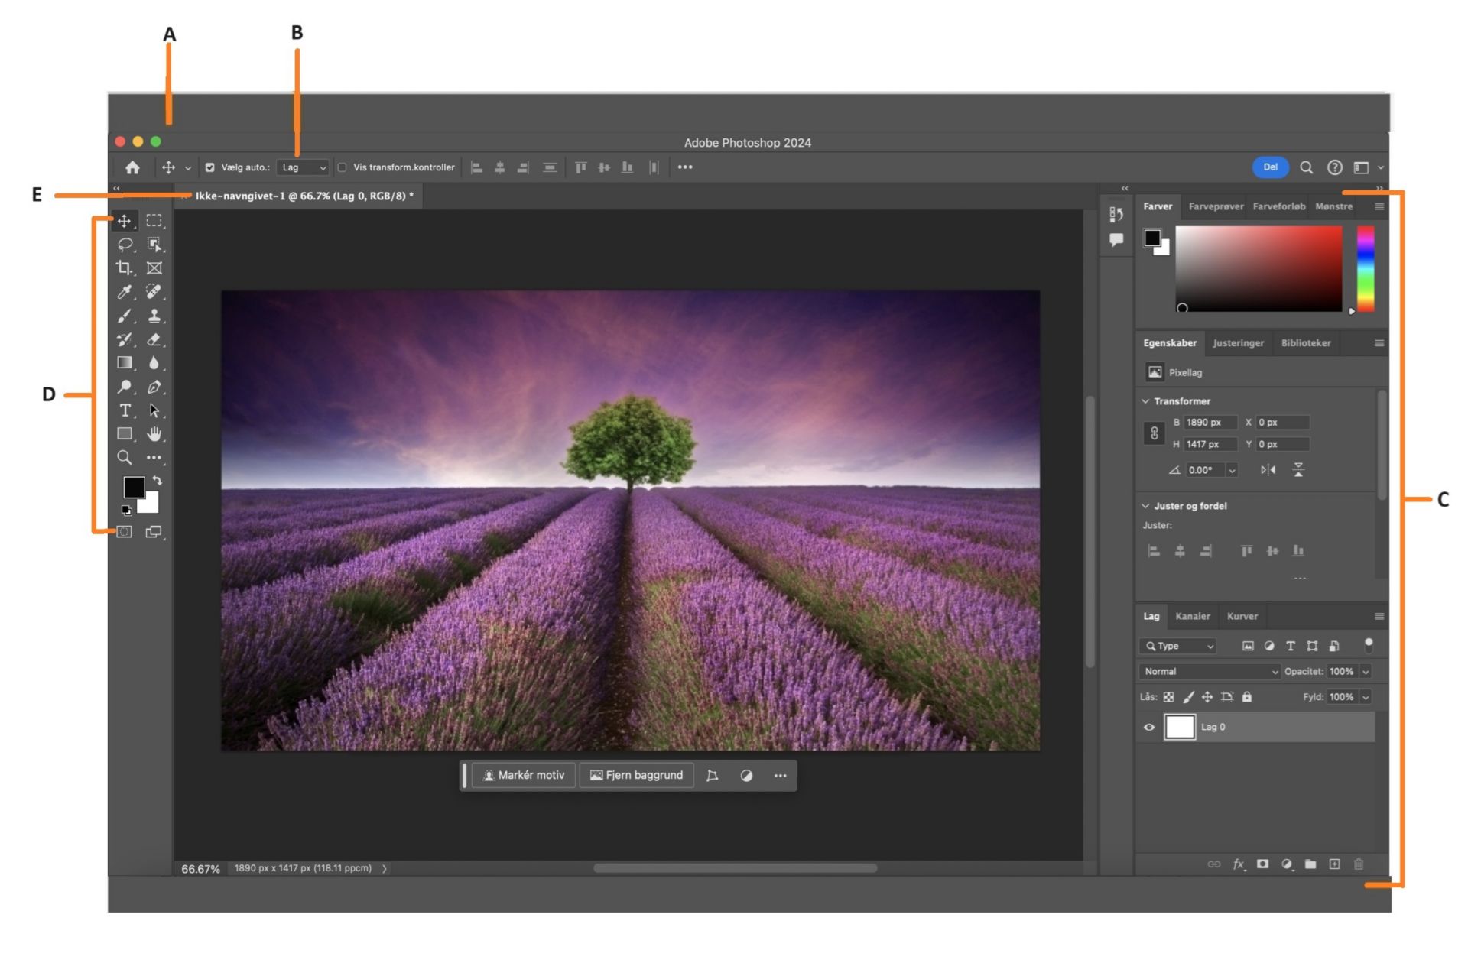The width and height of the screenshot is (1468, 976).
Task: Open the Justeringer tab
Action: tap(1239, 343)
